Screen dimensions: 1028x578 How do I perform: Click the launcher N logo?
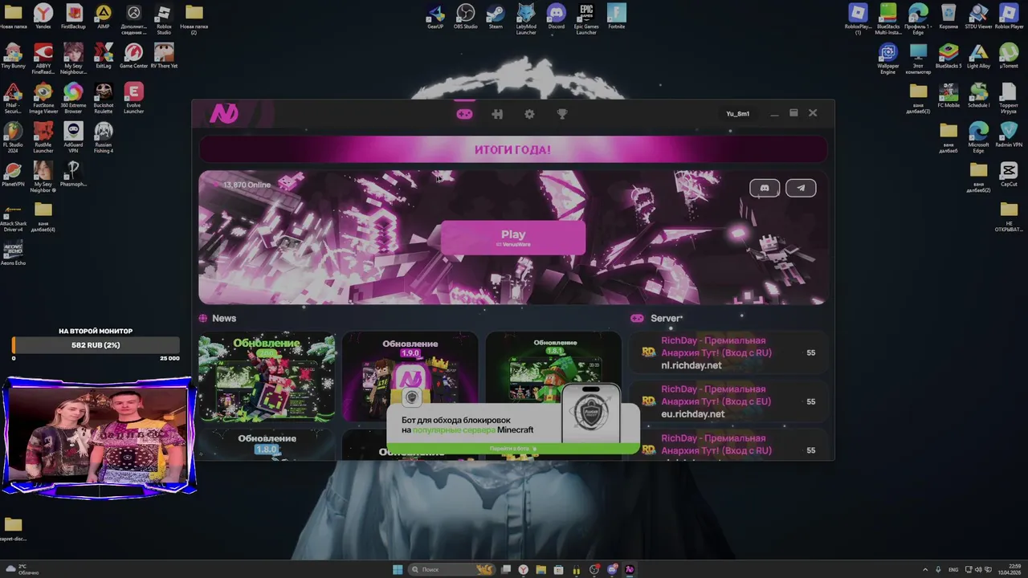224,114
